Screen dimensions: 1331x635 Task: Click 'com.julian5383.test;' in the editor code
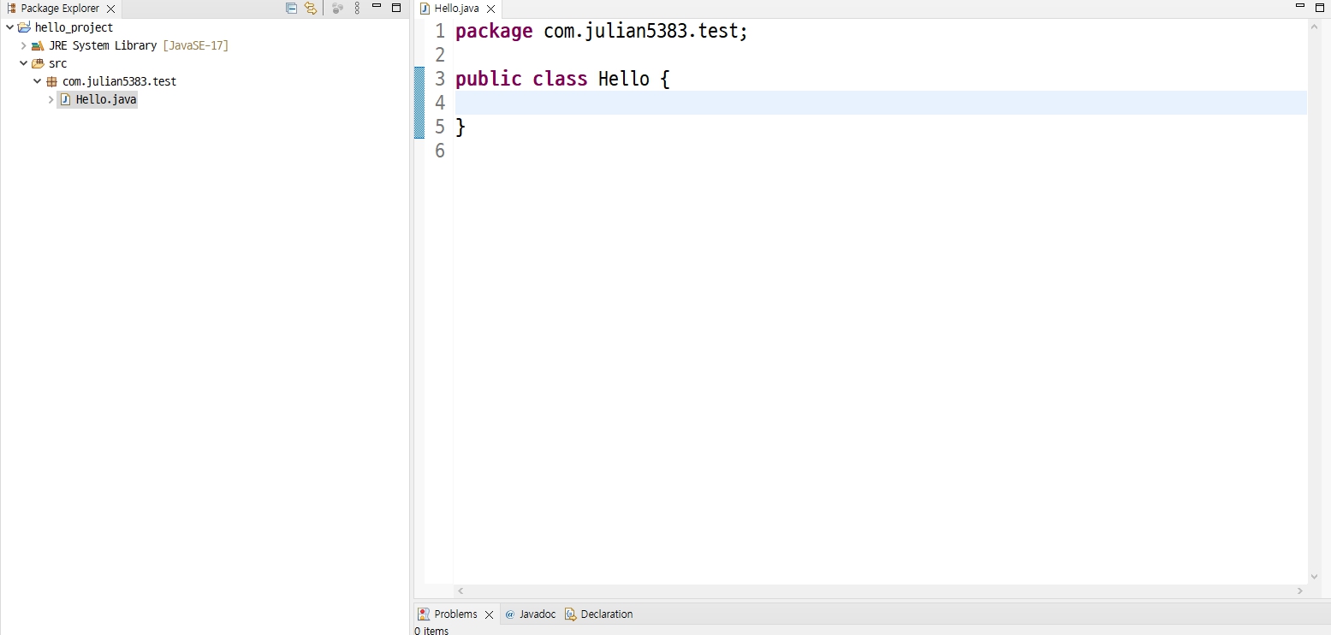(646, 33)
